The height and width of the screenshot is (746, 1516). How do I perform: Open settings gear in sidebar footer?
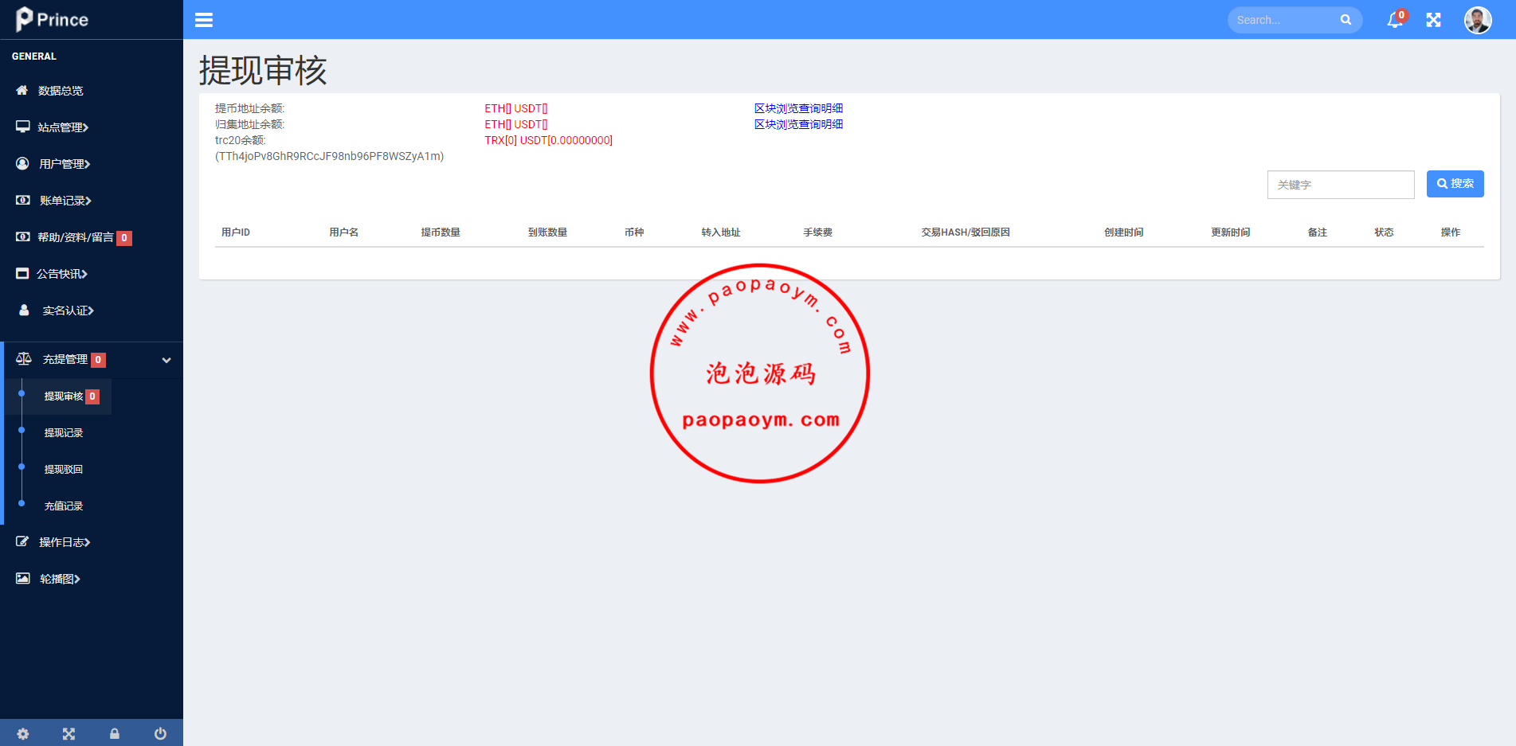(23, 734)
